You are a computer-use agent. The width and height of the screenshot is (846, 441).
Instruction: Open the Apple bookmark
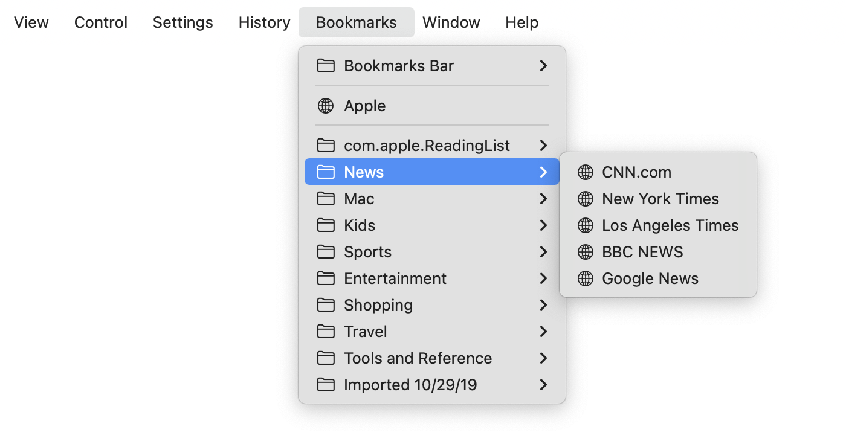364,106
